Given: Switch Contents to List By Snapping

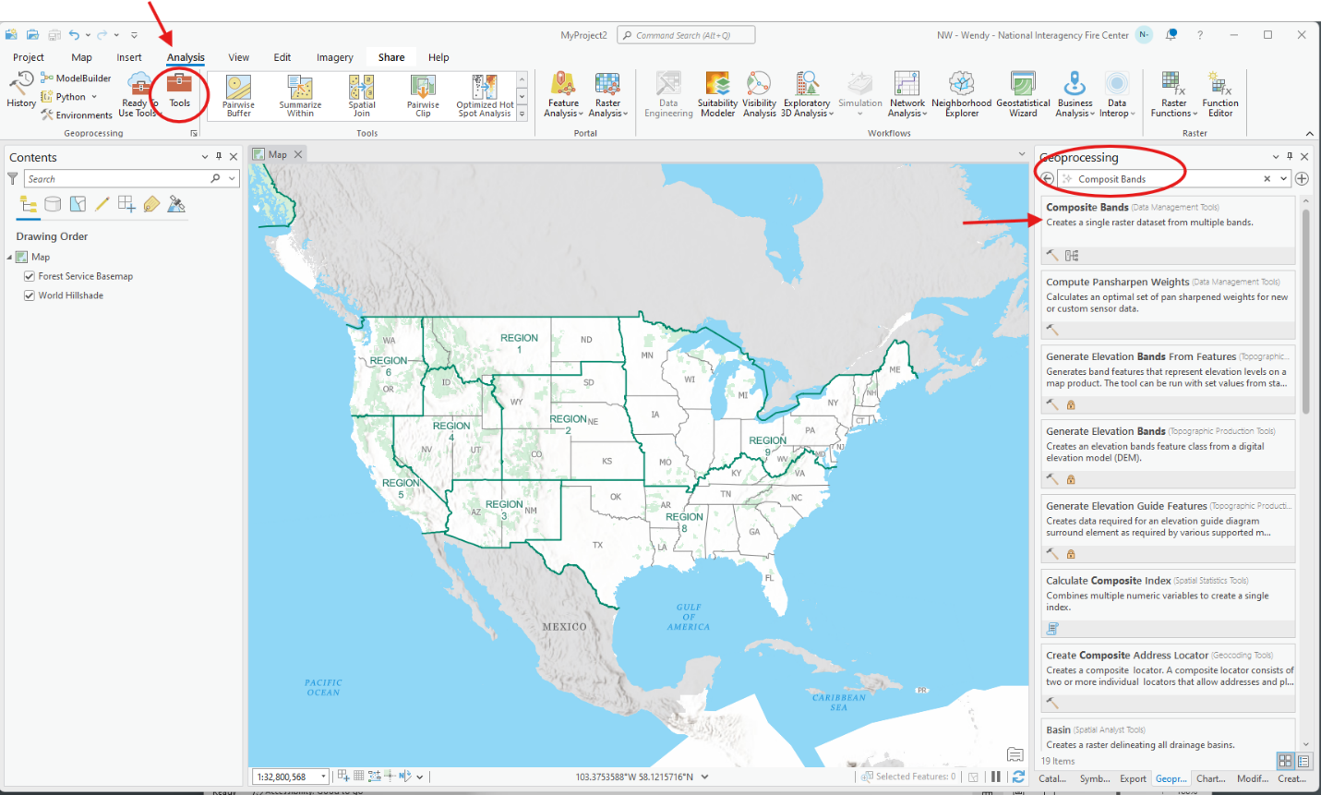Looking at the screenshot, I should click(x=126, y=204).
